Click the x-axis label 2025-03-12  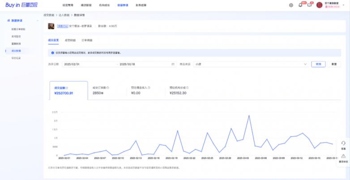click(297, 158)
